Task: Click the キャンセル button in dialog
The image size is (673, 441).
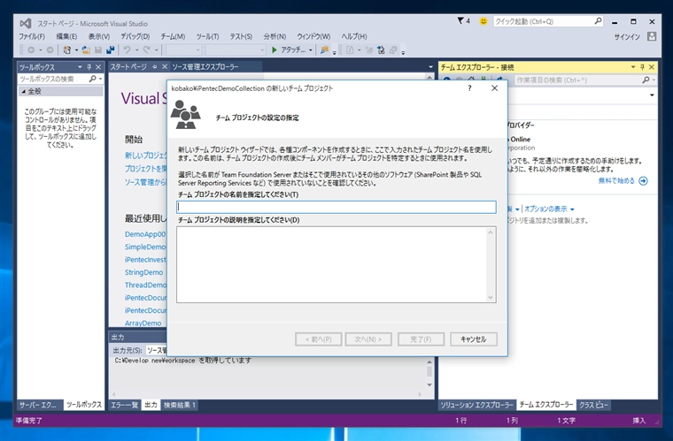Action: [x=474, y=339]
